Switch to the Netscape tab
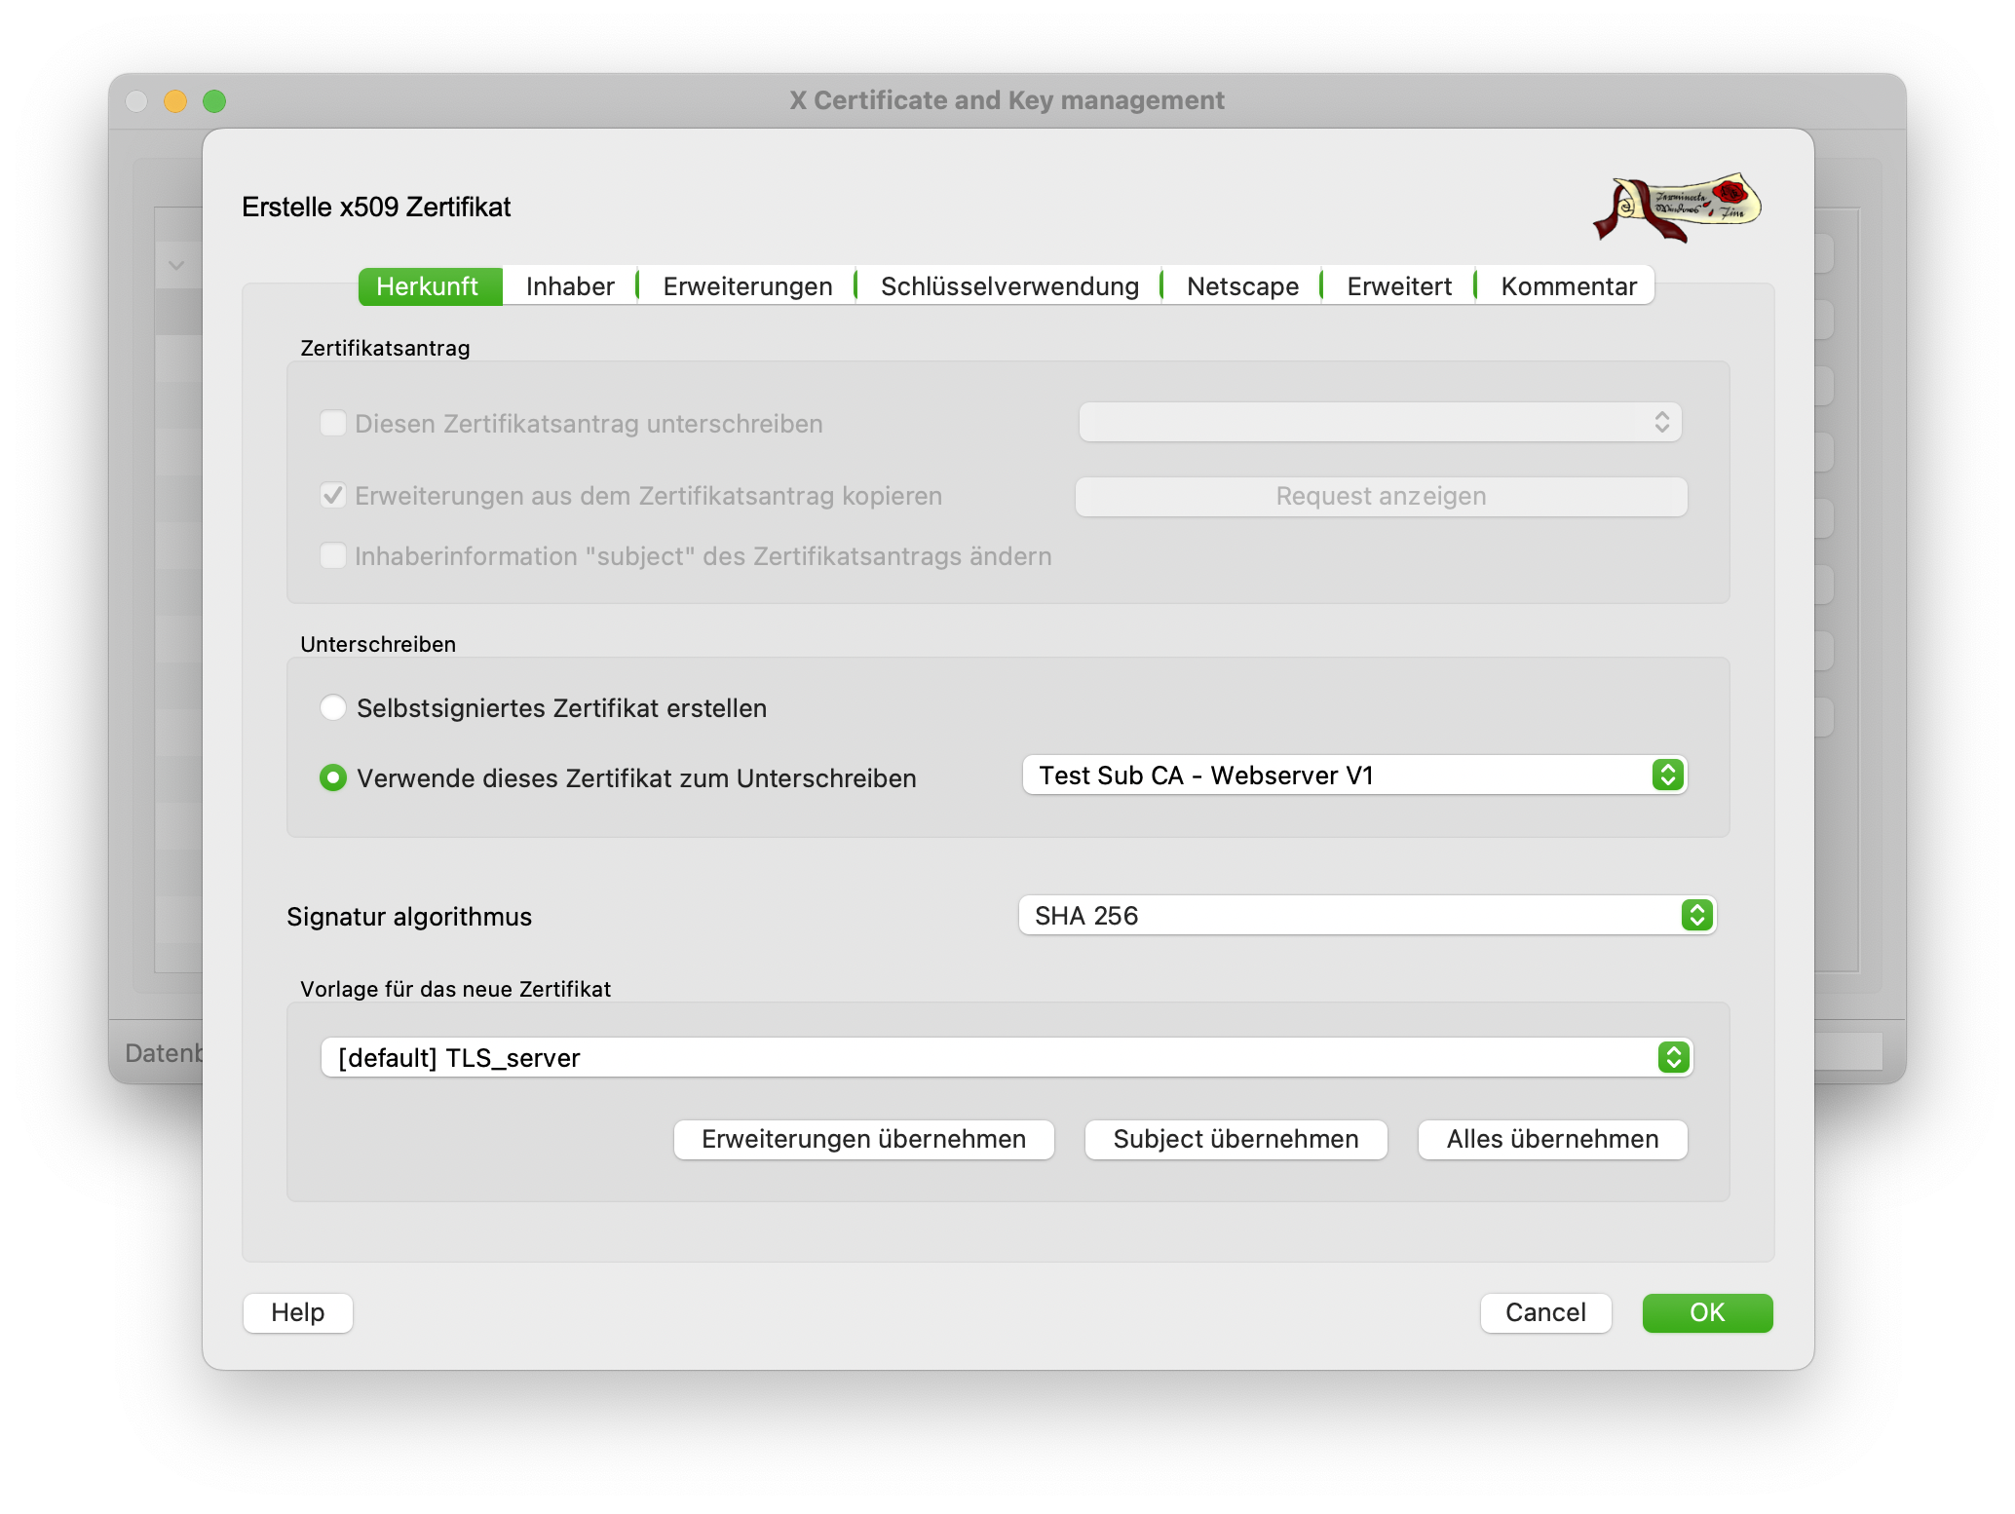2015x1514 pixels. coord(1240,285)
